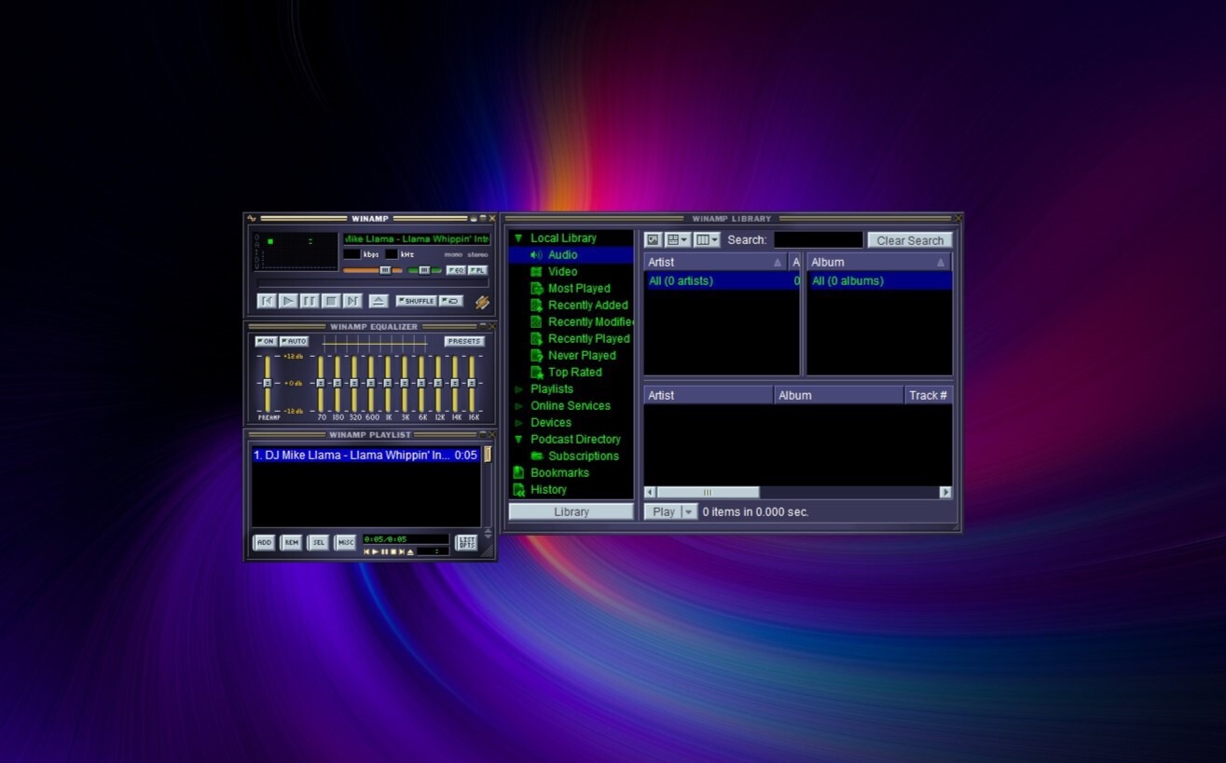Toggle the equalizer ON button

point(266,341)
